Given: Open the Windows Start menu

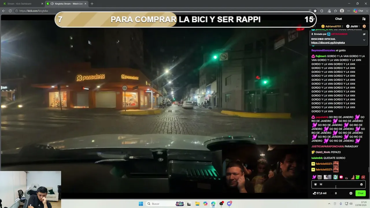Looking at the screenshot, I should 141,204.
